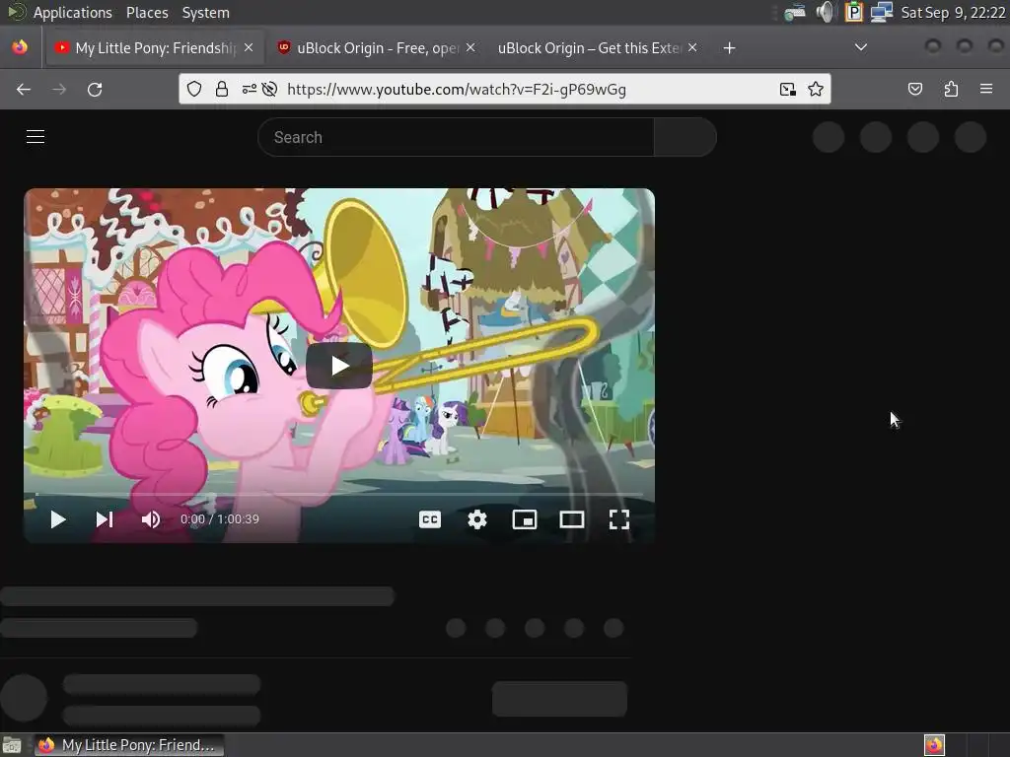This screenshot has width=1010, height=757.
Task: Click the Firefox taskbar window button
Action: click(x=129, y=745)
